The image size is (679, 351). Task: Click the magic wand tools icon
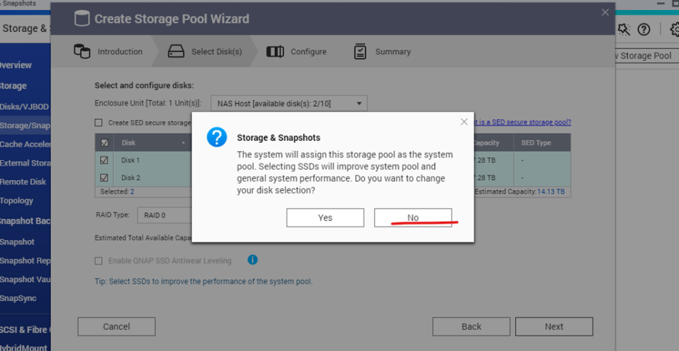(x=623, y=29)
